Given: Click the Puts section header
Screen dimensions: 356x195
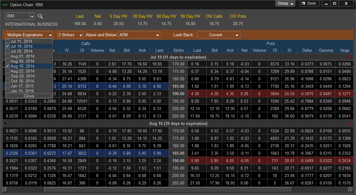Looking at the screenshot, I should point(271,43).
